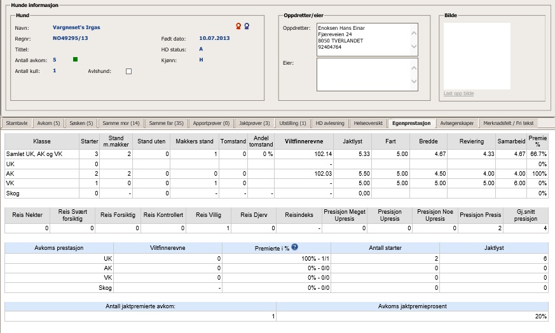The image size is (555, 333).
Task: Click the help icon next to Premierte i %
Action: (295, 247)
